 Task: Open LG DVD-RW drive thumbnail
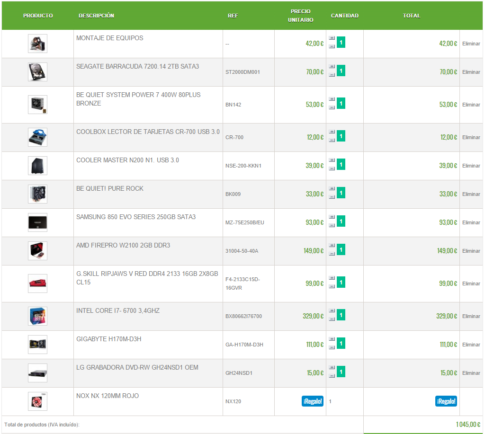(37, 373)
